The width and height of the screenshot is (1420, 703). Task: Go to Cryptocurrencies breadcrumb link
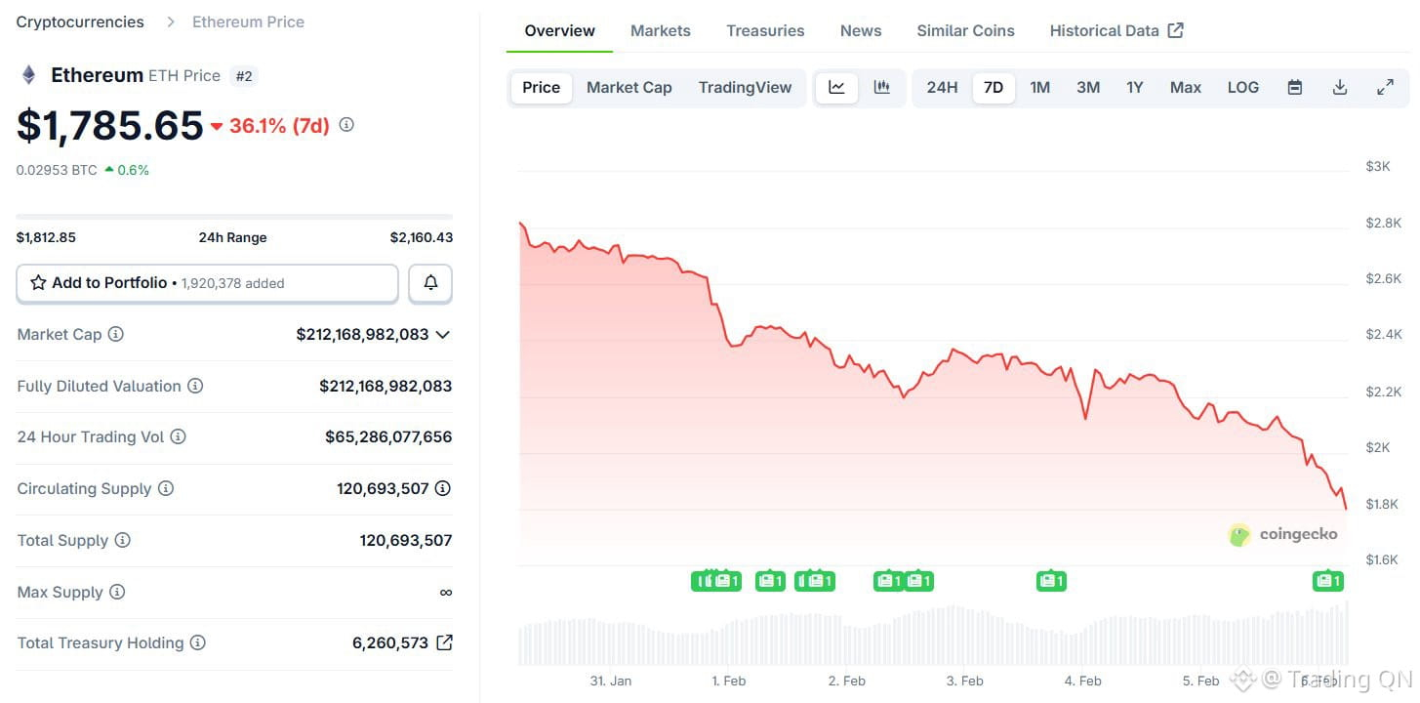click(80, 21)
